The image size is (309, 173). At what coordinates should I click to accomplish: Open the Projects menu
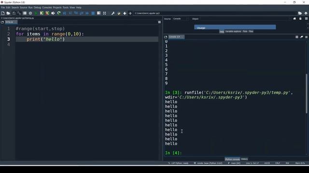coord(57,8)
